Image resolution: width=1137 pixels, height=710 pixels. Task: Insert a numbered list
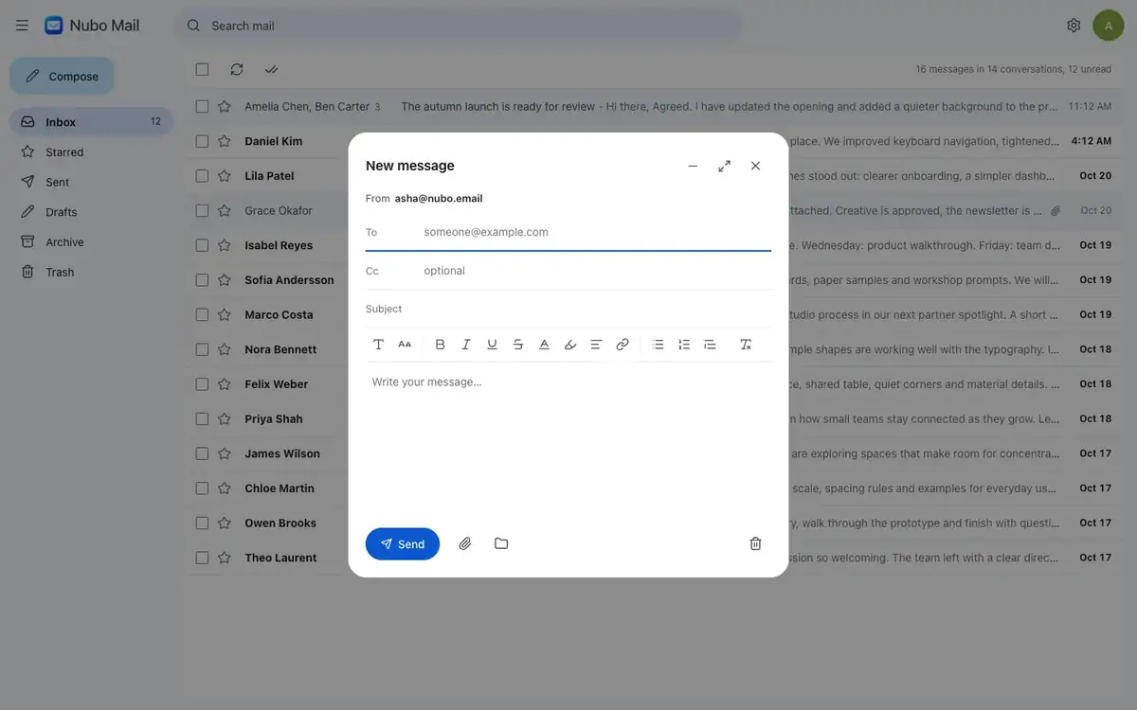[684, 345]
